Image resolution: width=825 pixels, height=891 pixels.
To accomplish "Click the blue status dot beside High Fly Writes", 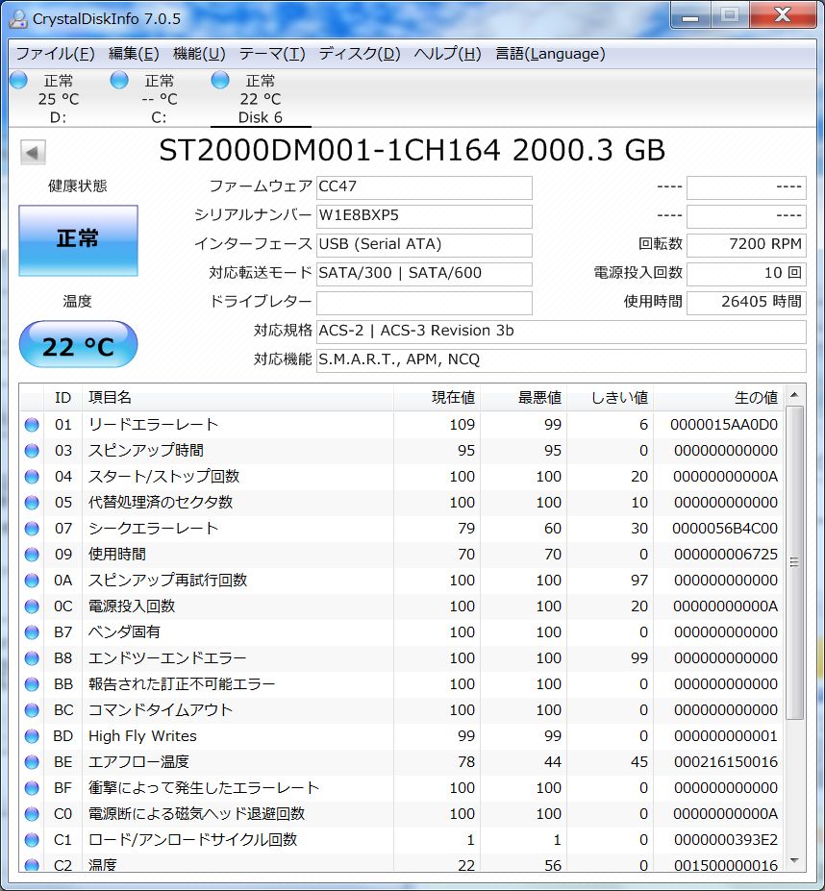I will [31, 736].
